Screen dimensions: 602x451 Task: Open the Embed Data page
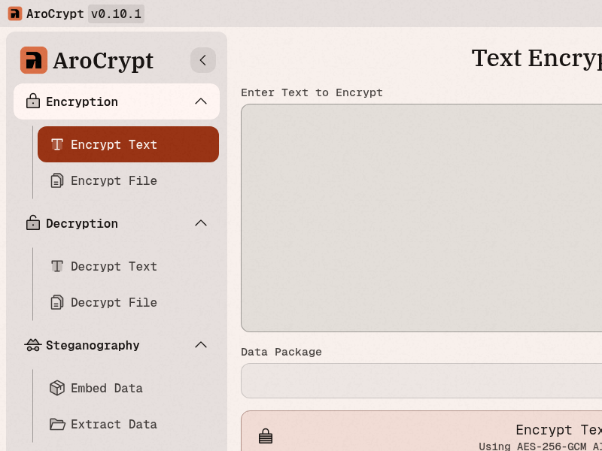[x=128, y=388]
